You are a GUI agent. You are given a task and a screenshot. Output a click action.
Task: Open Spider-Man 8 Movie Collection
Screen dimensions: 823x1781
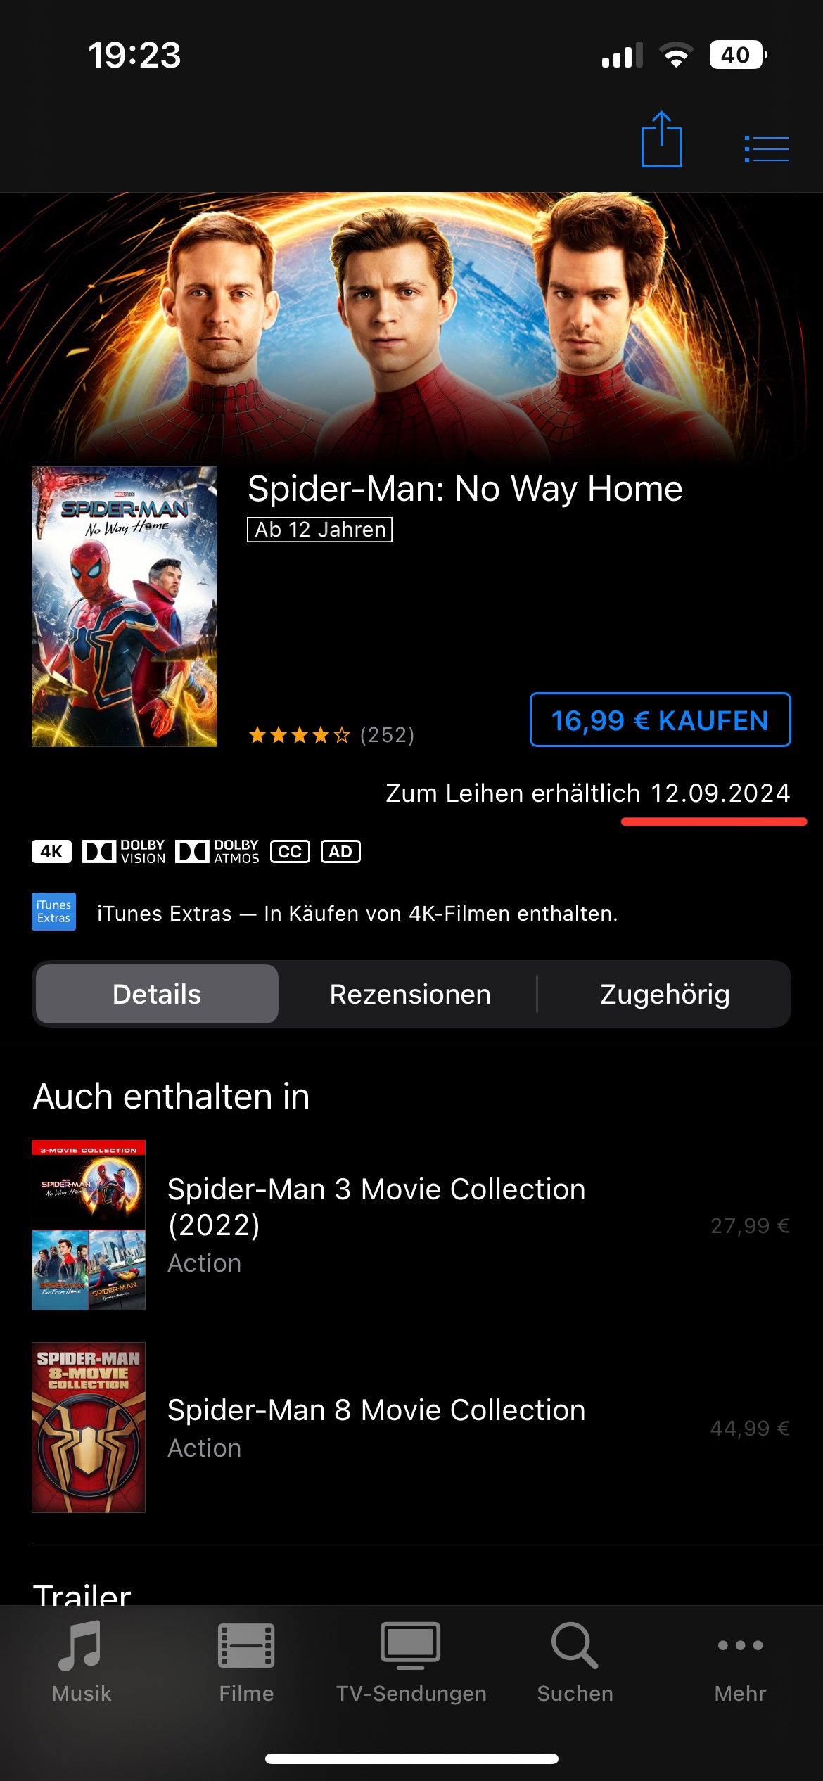tap(412, 1427)
